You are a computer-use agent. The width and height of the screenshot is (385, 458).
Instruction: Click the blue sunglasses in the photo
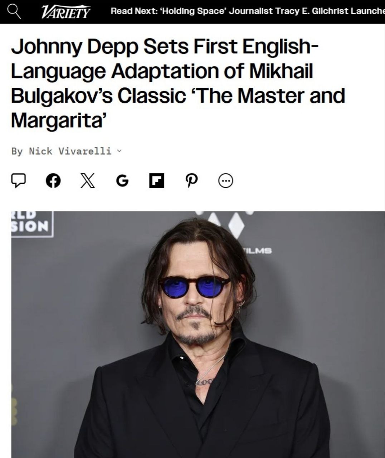[194, 286]
